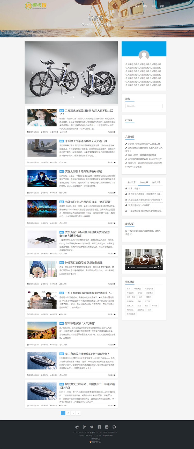Select the 手机旧电池 tag
The height and width of the screenshot is (449, 194).
(131, 314)
